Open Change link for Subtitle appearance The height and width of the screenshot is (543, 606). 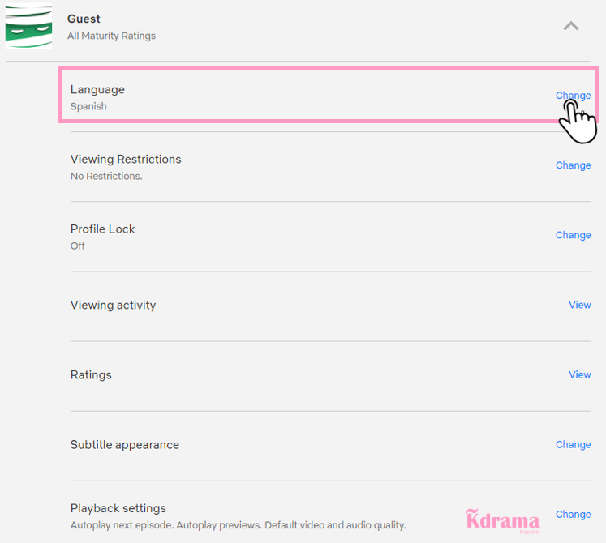coord(574,444)
